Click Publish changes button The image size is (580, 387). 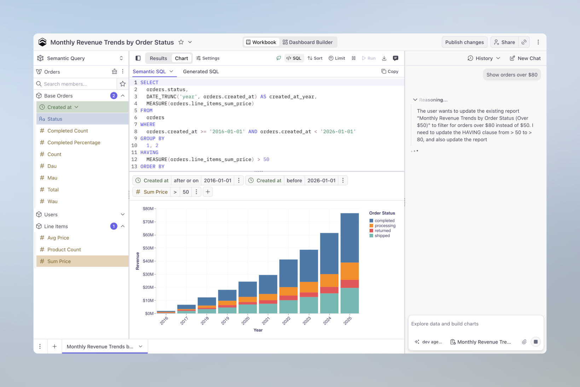pos(464,42)
